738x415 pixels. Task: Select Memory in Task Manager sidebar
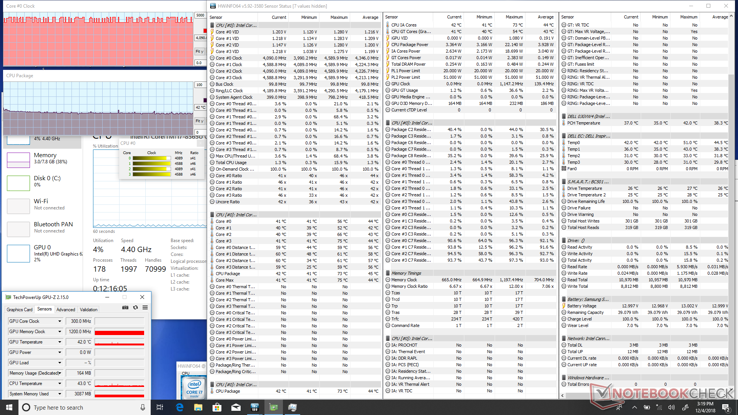[43, 160]
